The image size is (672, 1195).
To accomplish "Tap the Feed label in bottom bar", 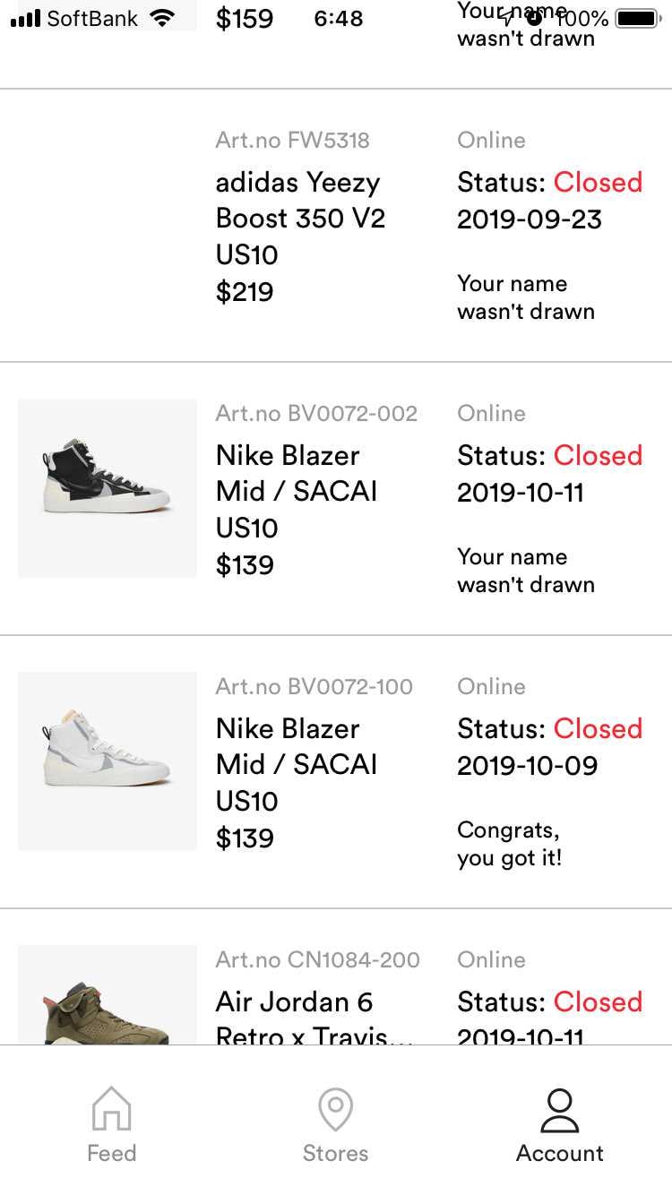I will click(x=112, y=1153).
